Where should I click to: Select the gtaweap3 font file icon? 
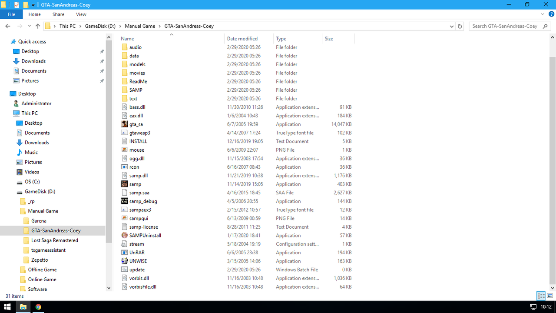125,133
